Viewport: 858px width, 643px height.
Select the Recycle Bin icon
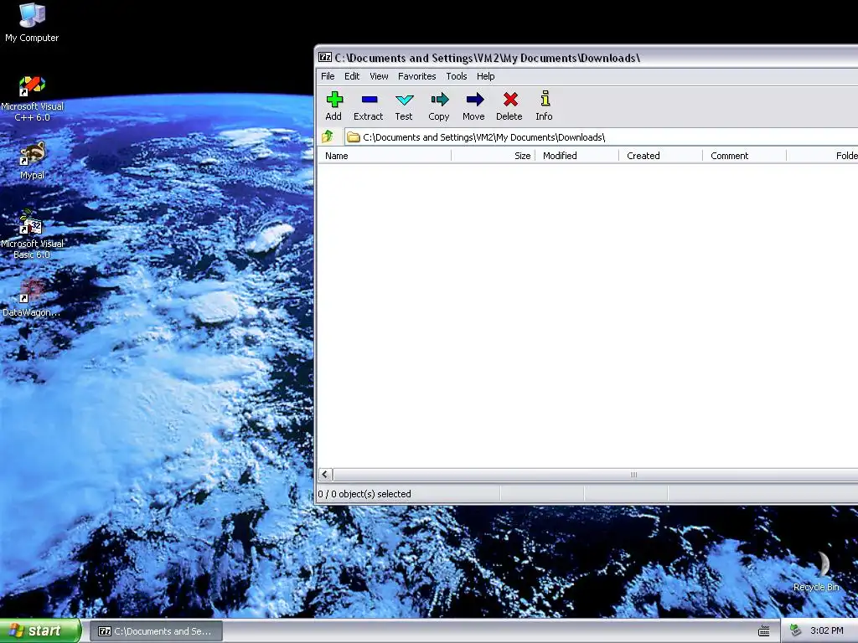[x=816, y=571]
